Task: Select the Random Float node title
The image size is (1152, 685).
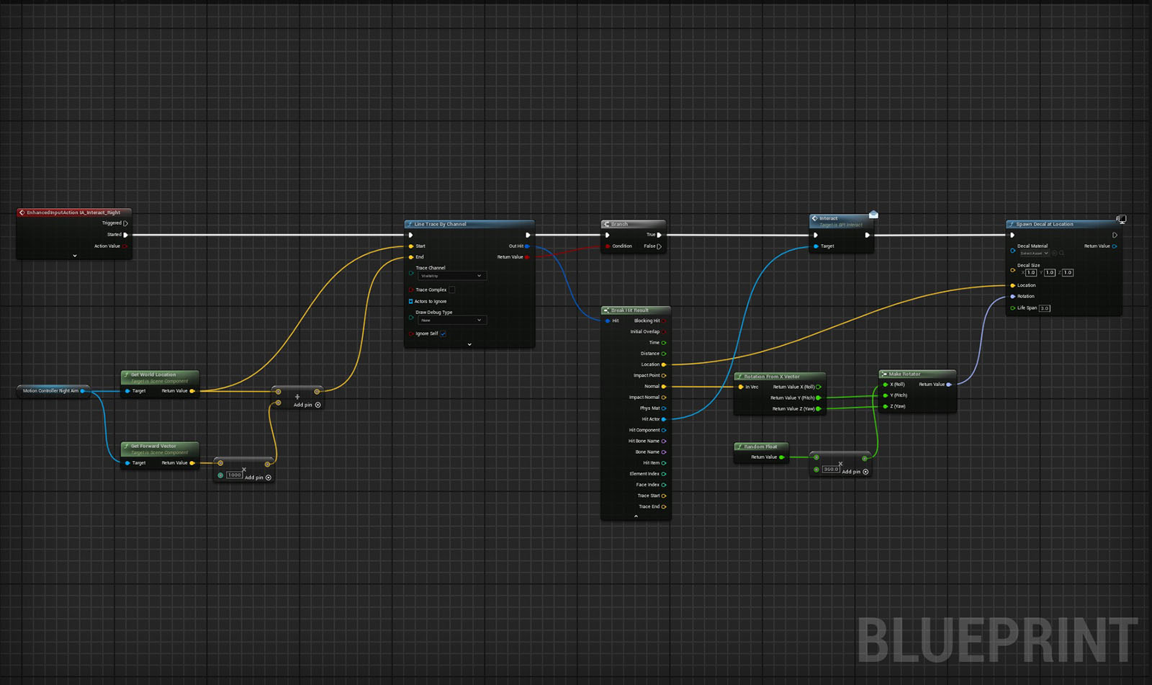Action: 760,447
